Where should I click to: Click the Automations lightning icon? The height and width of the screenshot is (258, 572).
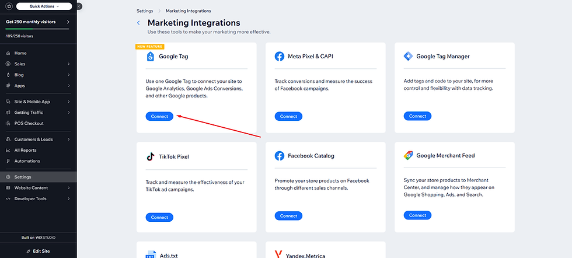(8, 161)
